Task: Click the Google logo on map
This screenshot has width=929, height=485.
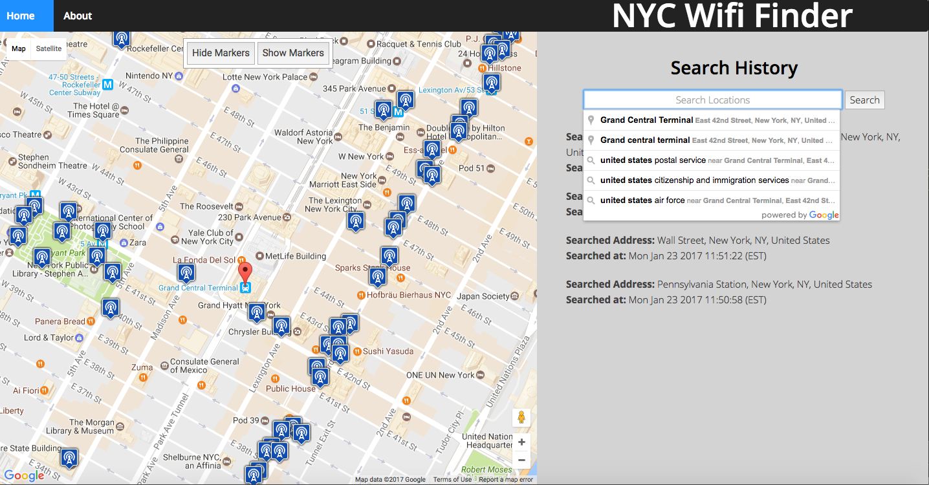Action: click(25, 476)
